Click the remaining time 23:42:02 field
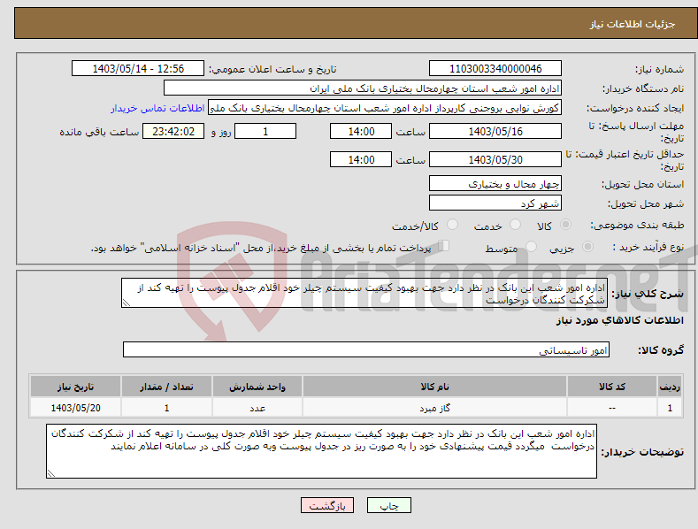 (x=173, y=131)
